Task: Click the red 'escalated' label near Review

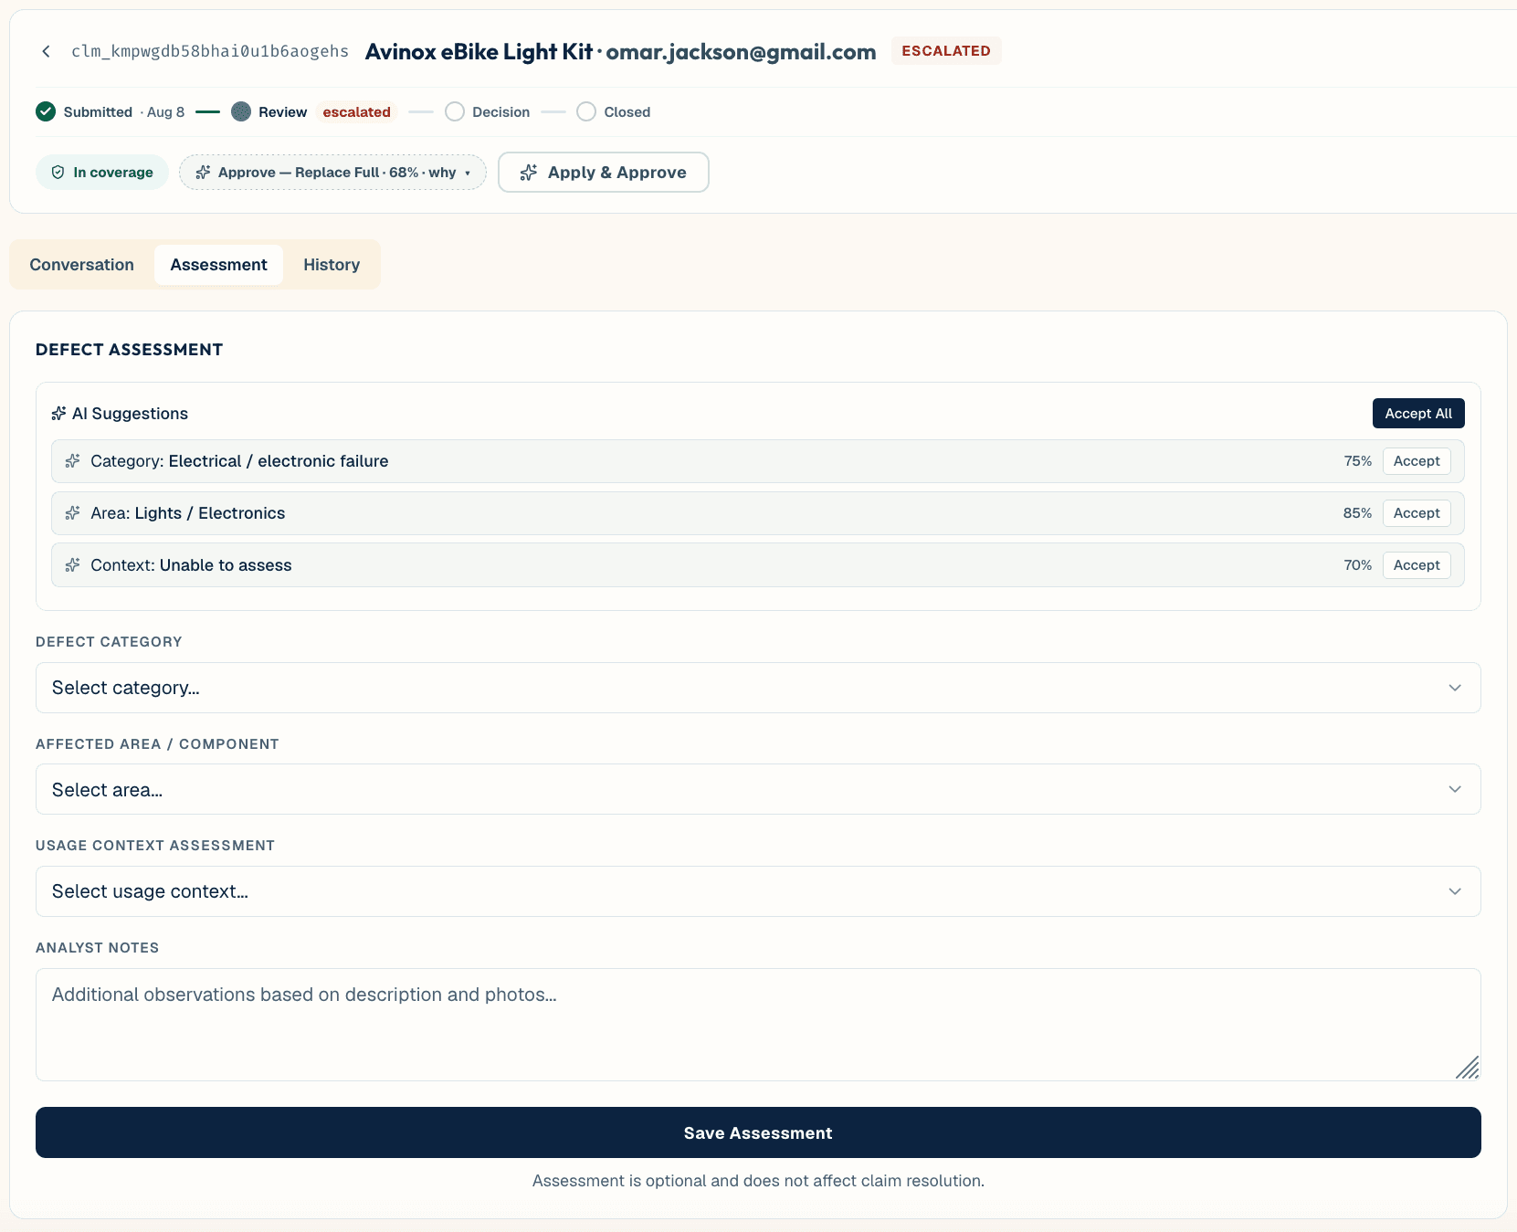Action: [356, 111]
